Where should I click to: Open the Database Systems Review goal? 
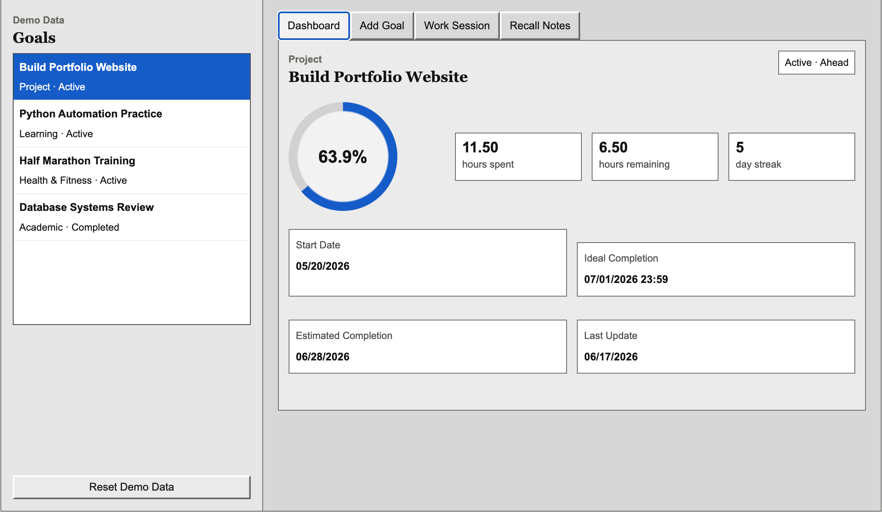132,217
